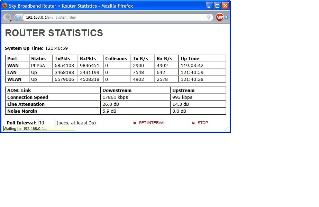This screenshot has width=319, height=207.
Task: Click the STOP link to stop polling
Action: (203, 123)
